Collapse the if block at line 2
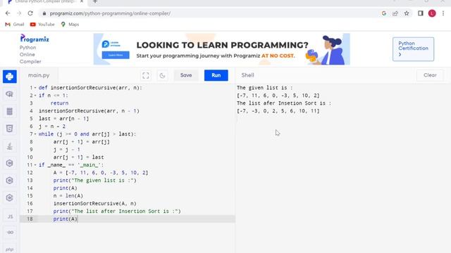 (x=35, y=96)
